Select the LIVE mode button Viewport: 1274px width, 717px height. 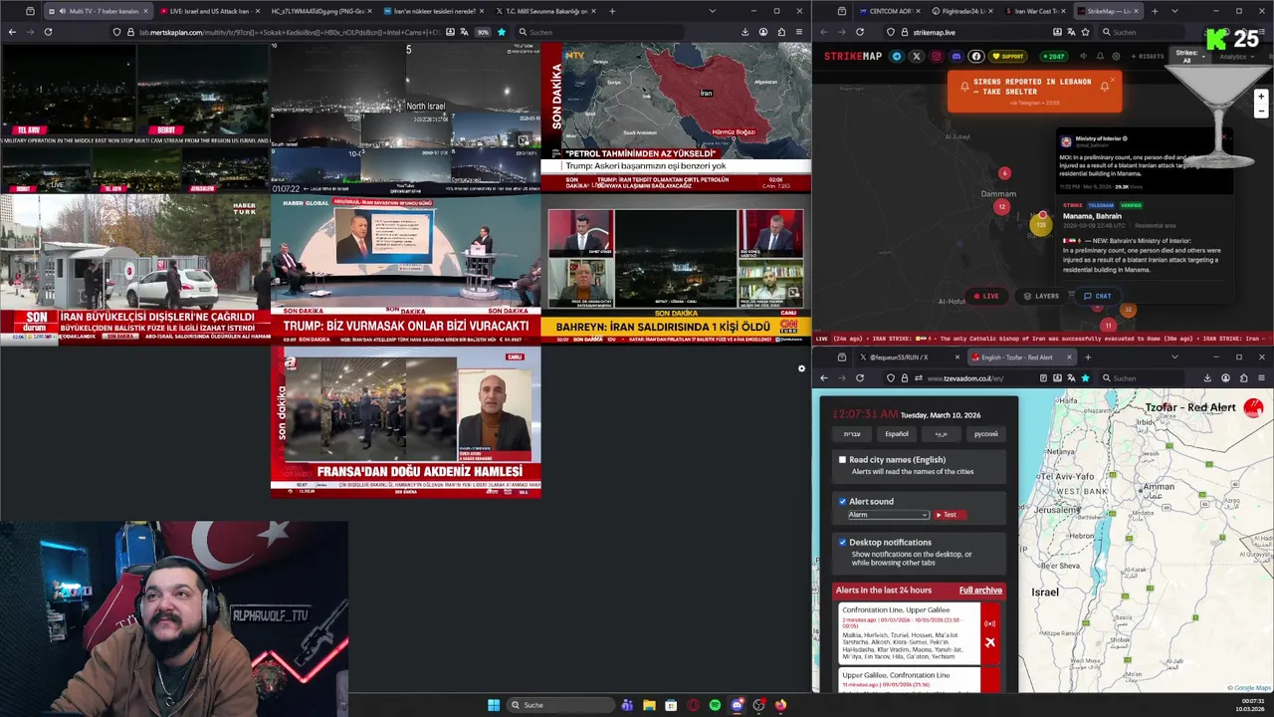pos(986,296)
